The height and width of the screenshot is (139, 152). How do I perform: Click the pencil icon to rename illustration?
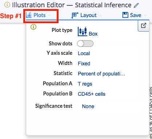click(136, 5)
